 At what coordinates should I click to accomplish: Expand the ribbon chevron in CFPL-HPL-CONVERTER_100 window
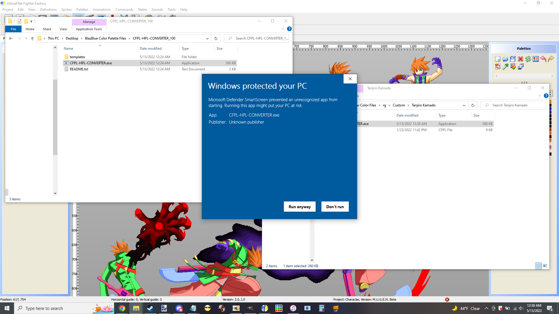click(283, 29)
